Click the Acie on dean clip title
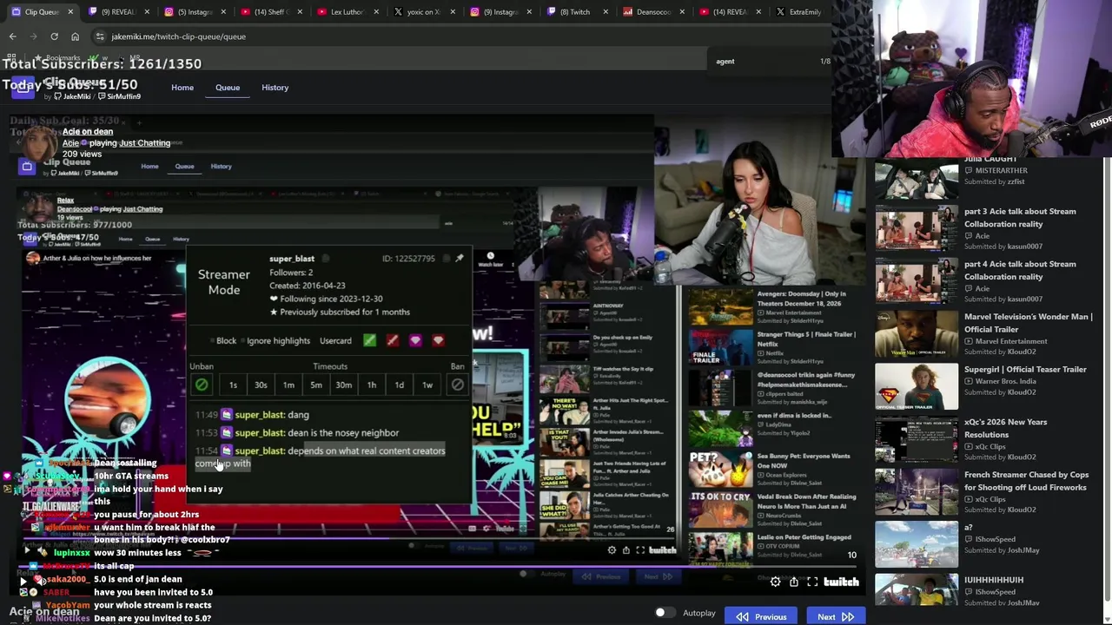Image resolution: width=1112 pixels, height=625 pixels. pyautogui.click(x=88, y=131)
